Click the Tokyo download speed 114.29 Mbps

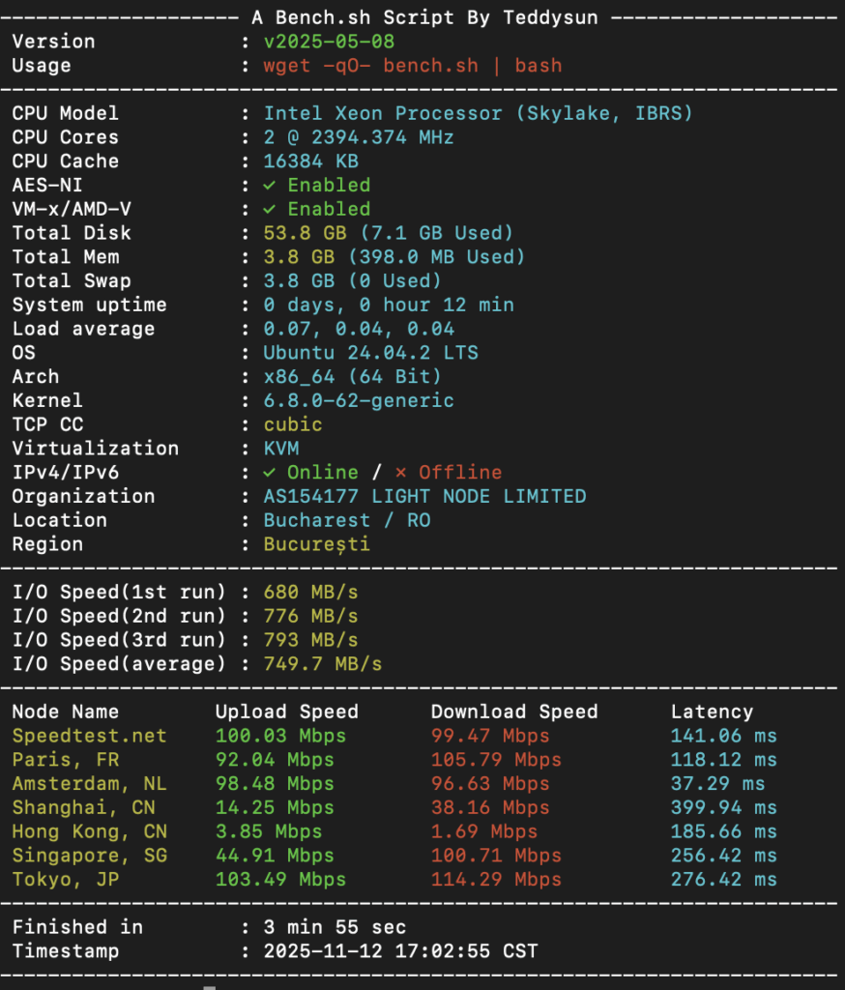496,880
